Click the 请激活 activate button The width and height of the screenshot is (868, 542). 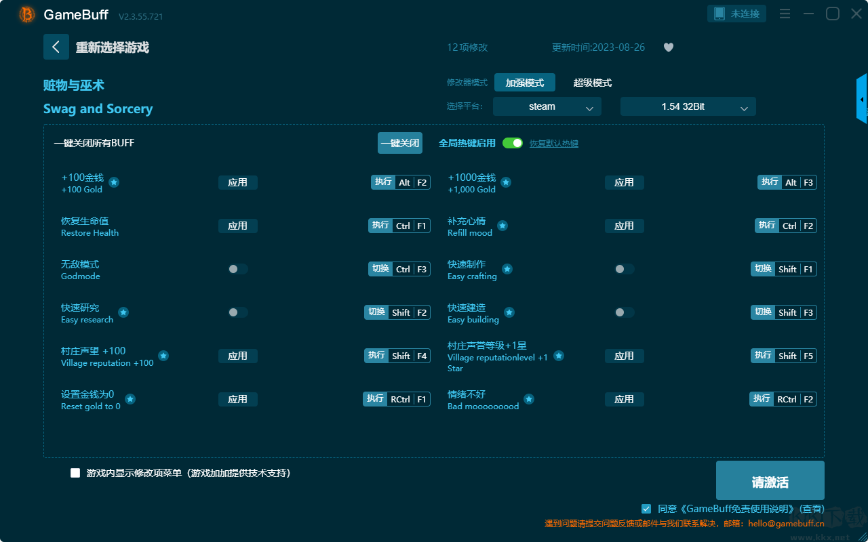tap(770, 480)
